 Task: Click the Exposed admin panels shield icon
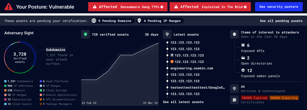pos(243,70)
